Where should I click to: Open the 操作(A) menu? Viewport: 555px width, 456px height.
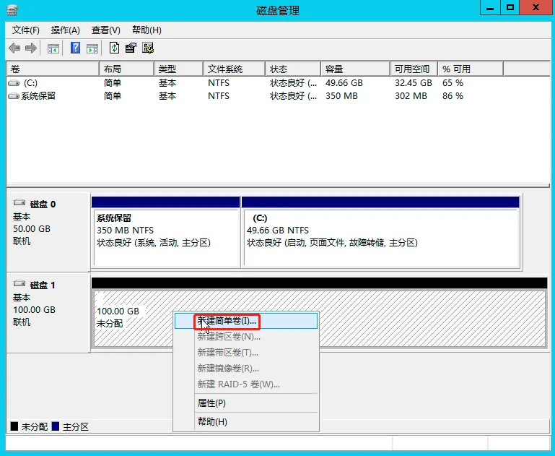coord(65,30)
